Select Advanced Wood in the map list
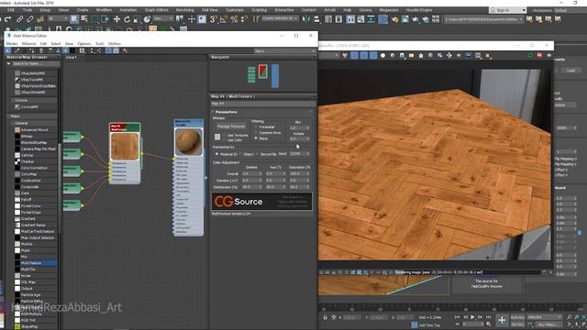Screen dimensions: 587x330 [35, 130]
